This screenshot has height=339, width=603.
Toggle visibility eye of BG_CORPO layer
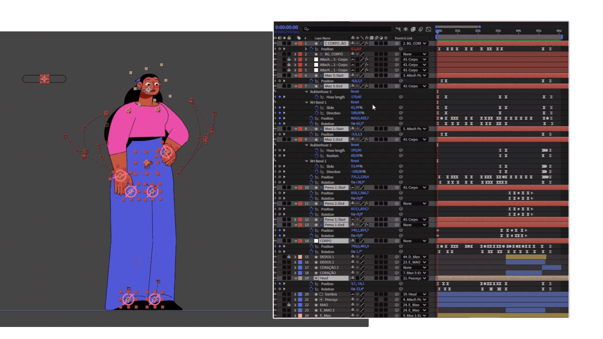tap(276, 54)
